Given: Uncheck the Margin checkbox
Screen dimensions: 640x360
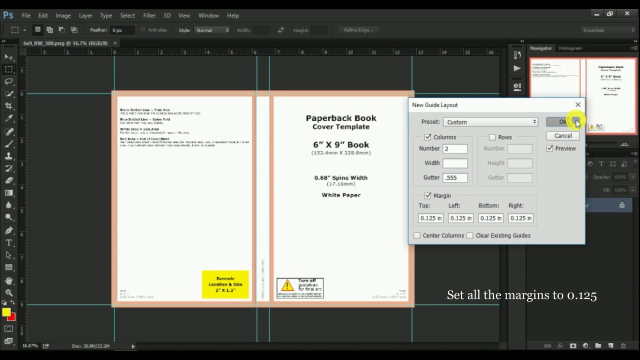Looking at the screenshot, I should 428,195.
